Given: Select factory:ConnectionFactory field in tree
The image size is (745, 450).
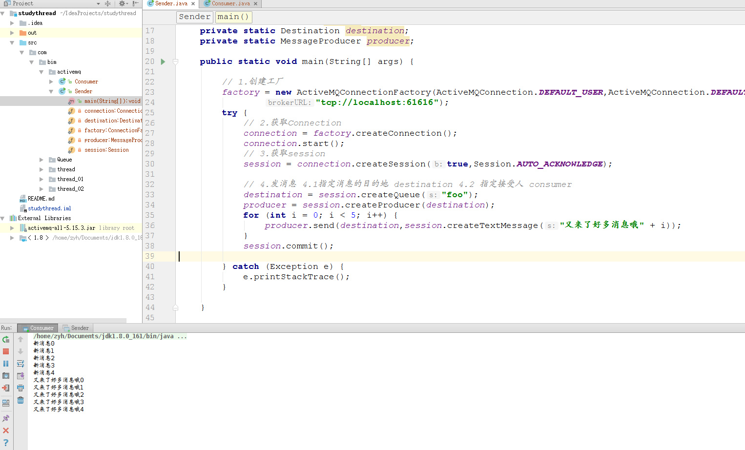Looking at the screenshot, I should (113, 130).
